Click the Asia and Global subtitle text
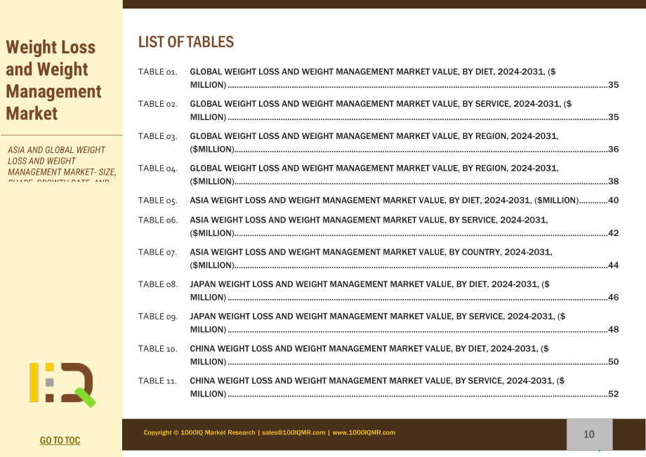646x457 pixels. pos(62,165)
